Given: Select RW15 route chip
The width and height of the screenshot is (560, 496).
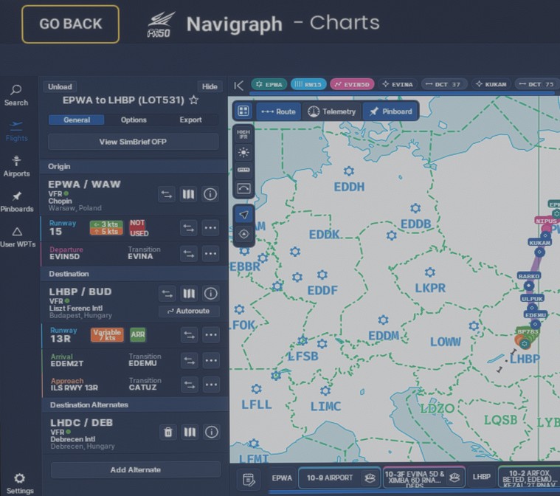Looking at the screenshot, I should pos(308,84).
